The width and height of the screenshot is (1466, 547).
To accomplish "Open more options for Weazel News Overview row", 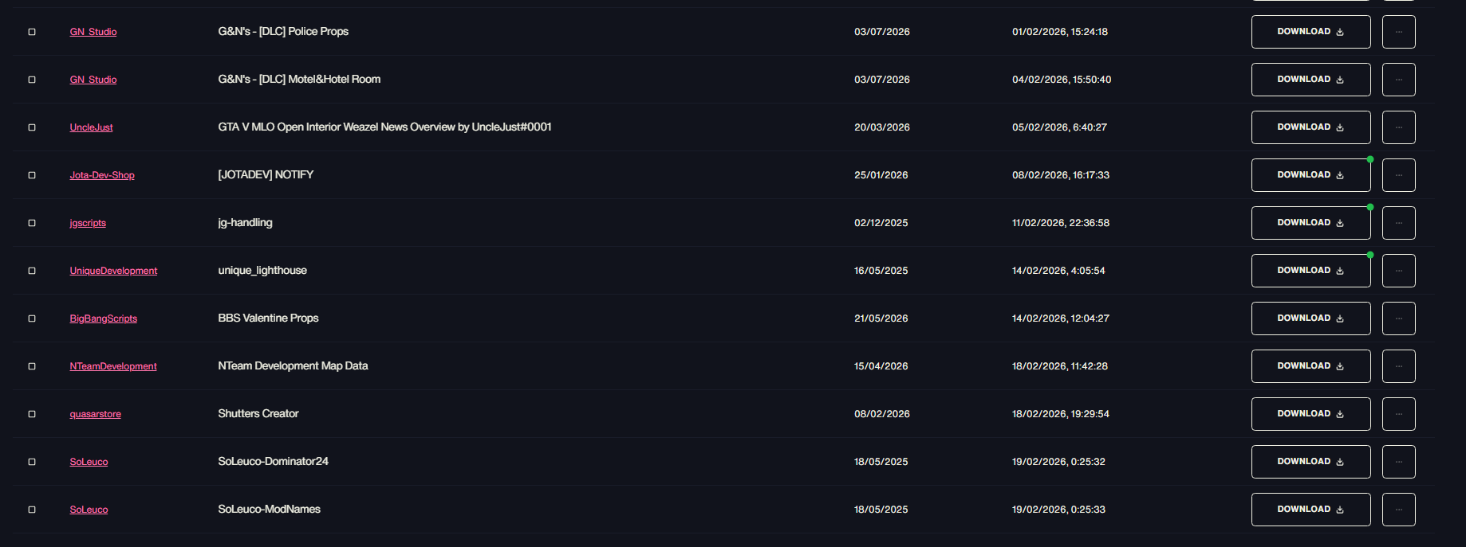I will (1398, 127).
